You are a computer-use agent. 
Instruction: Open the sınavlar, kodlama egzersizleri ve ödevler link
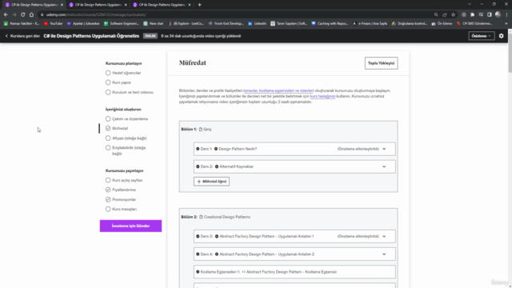[x=278, y=90]
